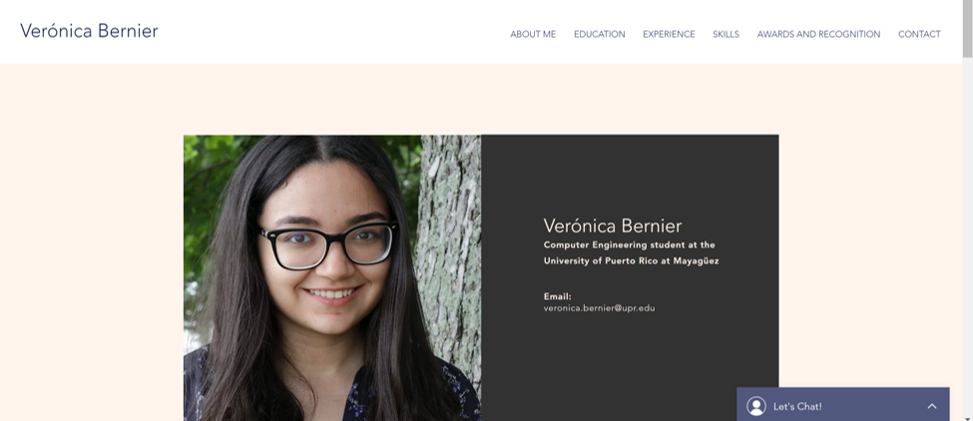The image size is (973, 421).
Task: Click the University of Puerto Rico text
Action: click(631, 261)
